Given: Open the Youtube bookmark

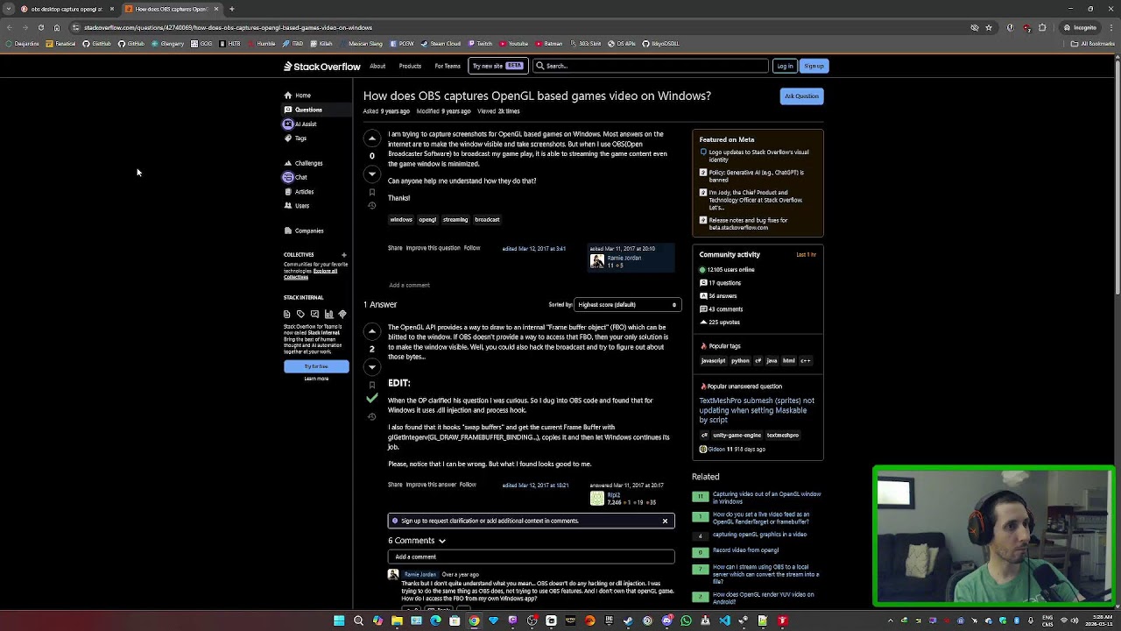Looking at the screenshot, I should 514,43.
